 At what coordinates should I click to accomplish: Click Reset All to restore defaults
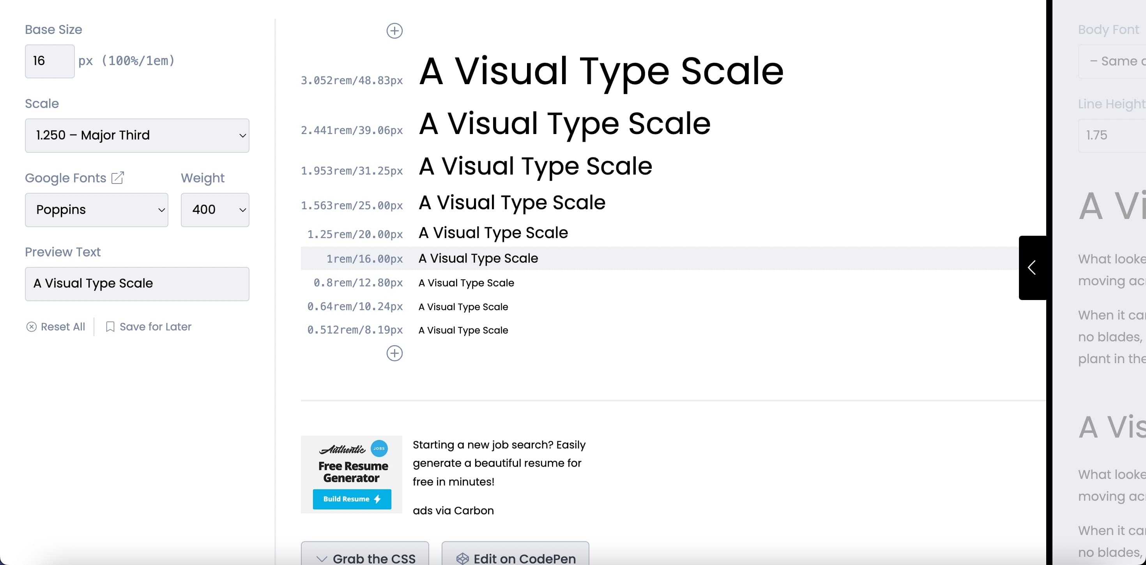click(x=56, y=327)
